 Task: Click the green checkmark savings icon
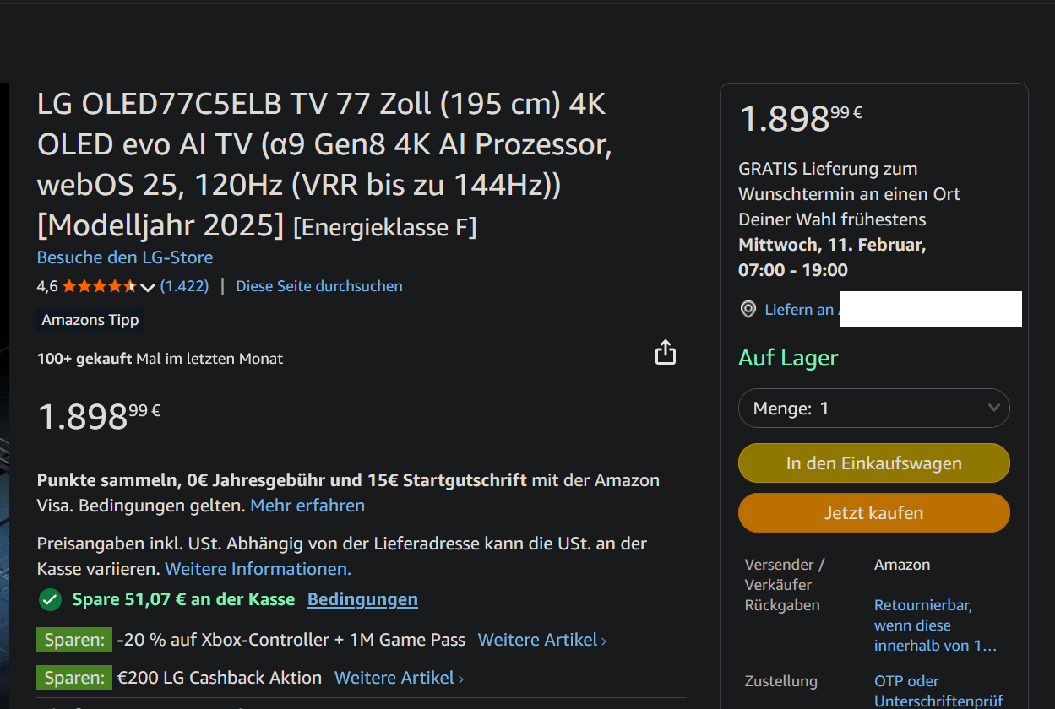click(x=50, y=600)
